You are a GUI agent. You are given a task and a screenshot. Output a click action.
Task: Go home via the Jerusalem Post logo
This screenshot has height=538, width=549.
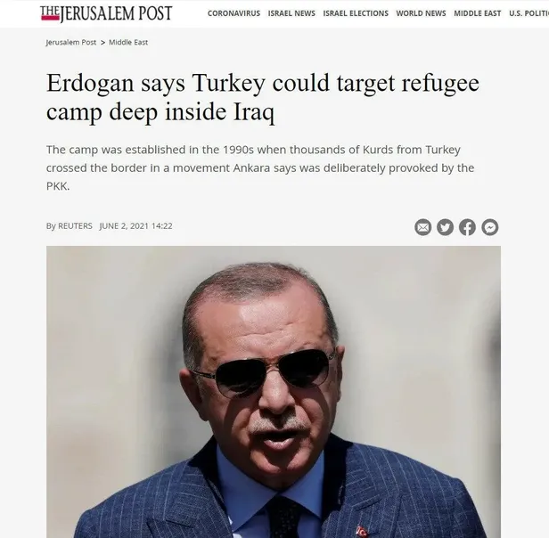click(106, 13)
